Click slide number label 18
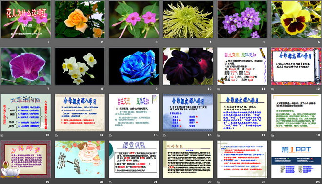 [318, 135]
